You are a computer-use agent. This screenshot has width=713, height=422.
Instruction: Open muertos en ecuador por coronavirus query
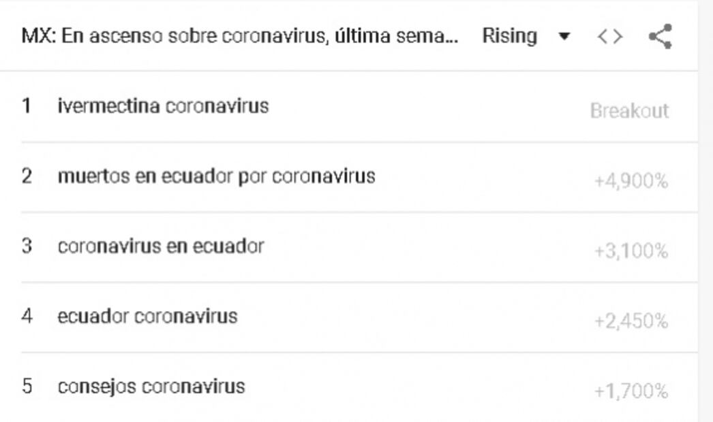coord(216,176)
